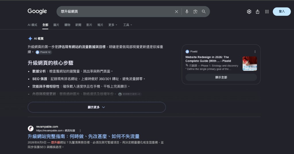Clear the search box with the X icon

pyautogui.click(x=177, y=11)
